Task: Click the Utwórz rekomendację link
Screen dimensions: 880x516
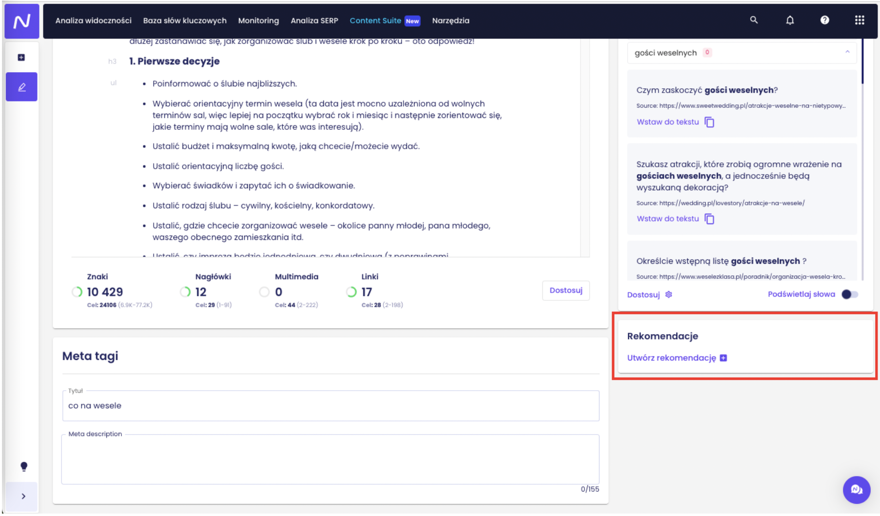Action: (671, 358)
